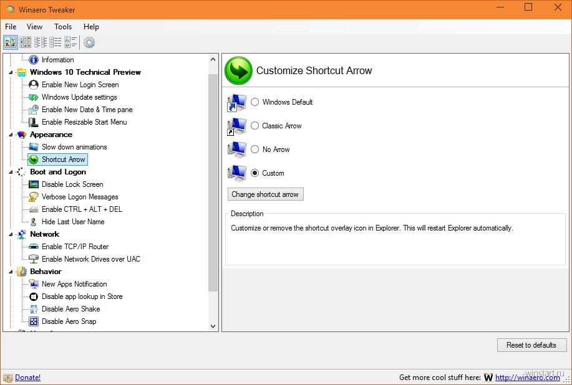572x385 pixels.
Task: Click the Verbose Logon Messages icon
Action: 34,197
